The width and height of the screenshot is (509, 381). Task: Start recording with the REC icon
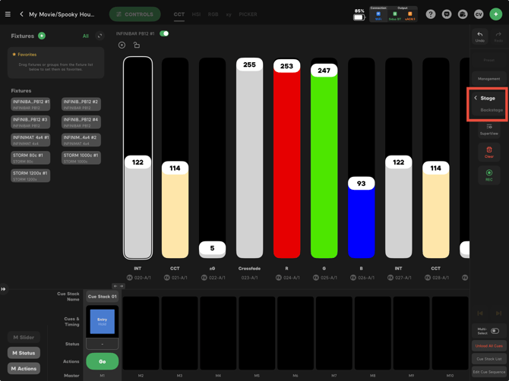click(489, 172)
